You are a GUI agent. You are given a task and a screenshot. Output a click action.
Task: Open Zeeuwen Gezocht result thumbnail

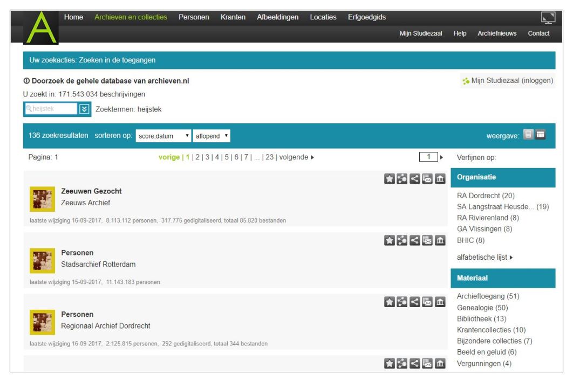pos(41,200)
